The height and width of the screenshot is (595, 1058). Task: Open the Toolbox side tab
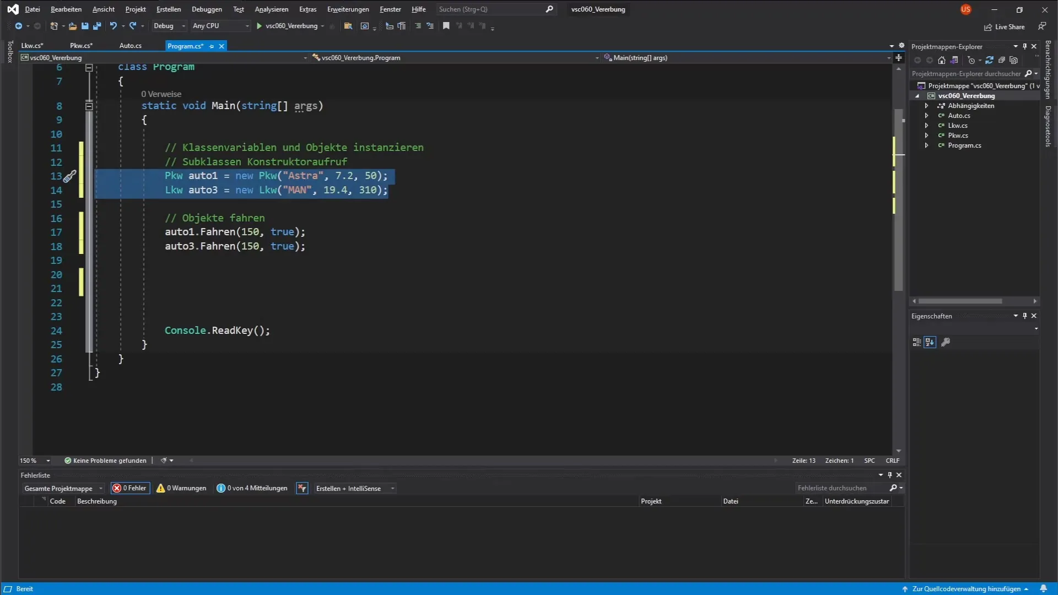(x=10, y=51)
